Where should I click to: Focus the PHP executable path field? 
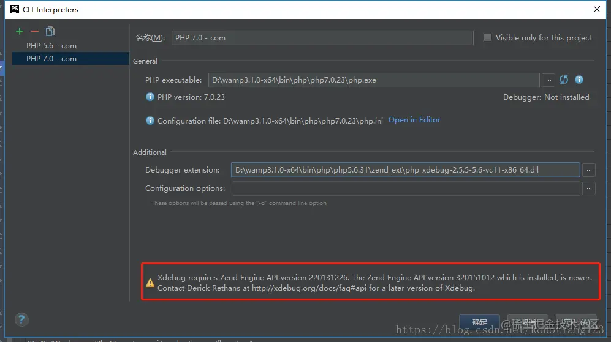pos(374,80)
